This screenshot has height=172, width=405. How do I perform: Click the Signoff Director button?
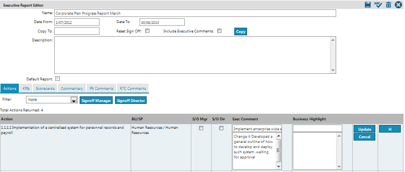point(131,101)
